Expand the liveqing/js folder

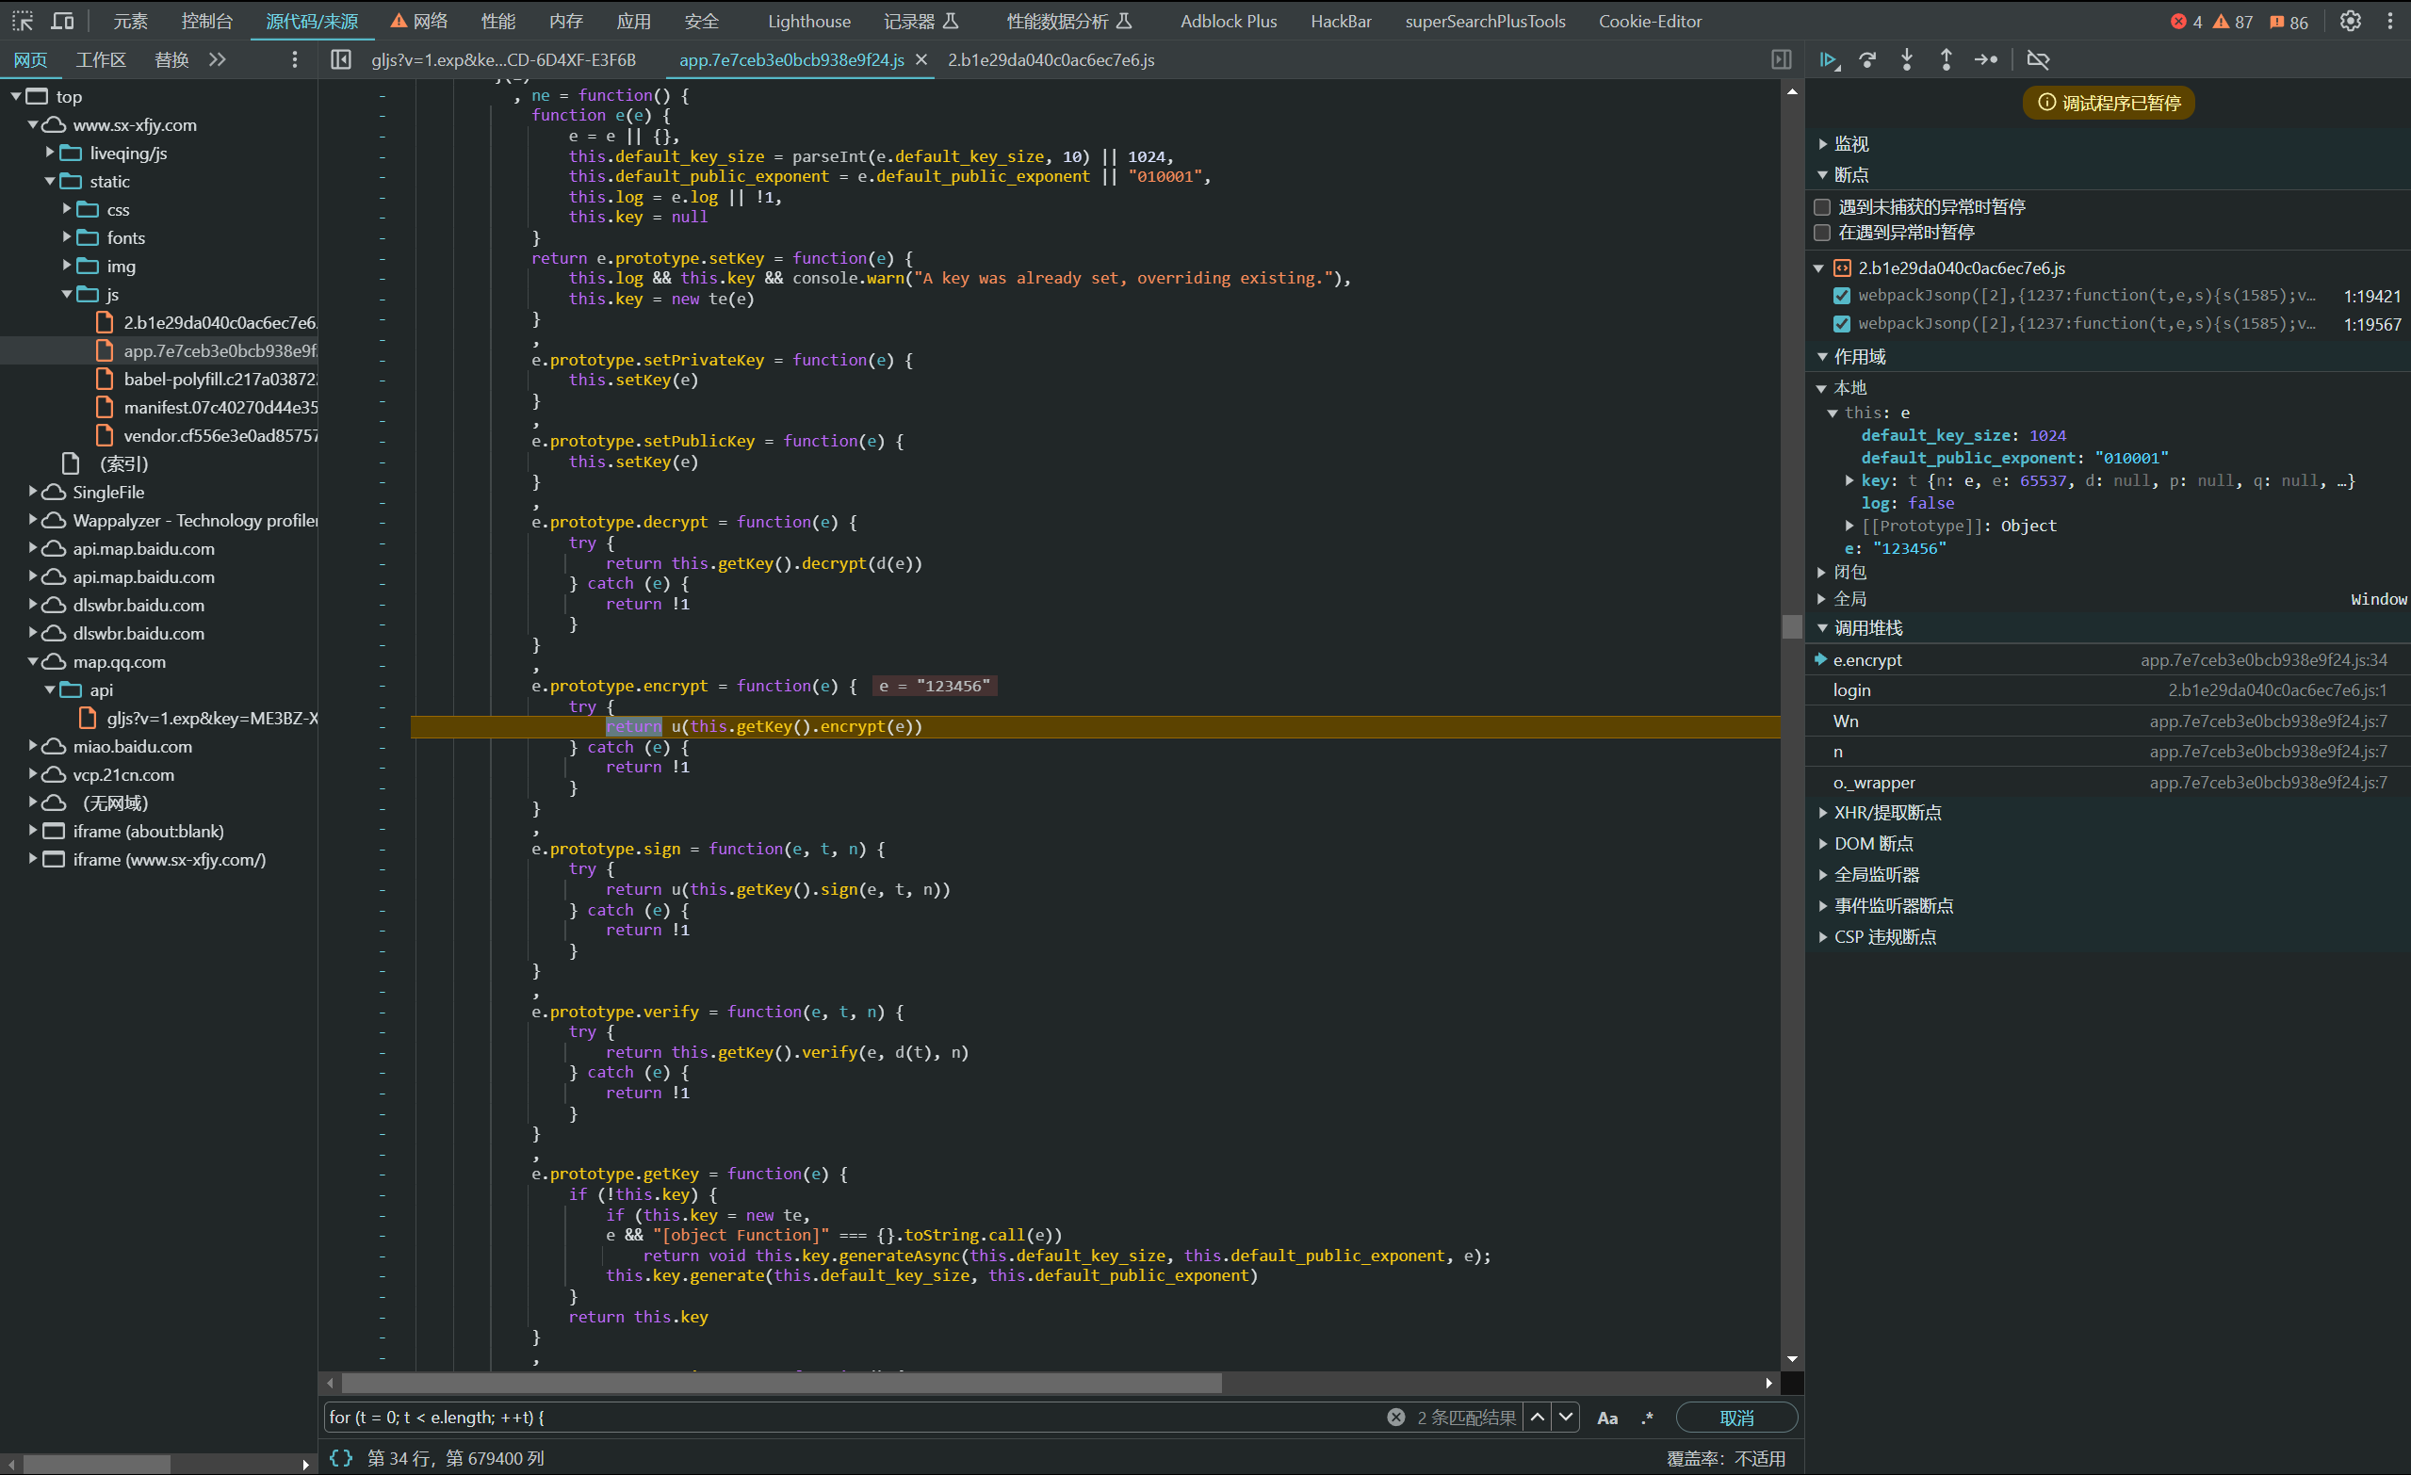(x=50, y=154)
